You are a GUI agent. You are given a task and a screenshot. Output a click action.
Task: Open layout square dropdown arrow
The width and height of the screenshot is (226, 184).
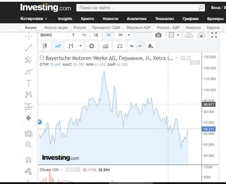(178, 35)
